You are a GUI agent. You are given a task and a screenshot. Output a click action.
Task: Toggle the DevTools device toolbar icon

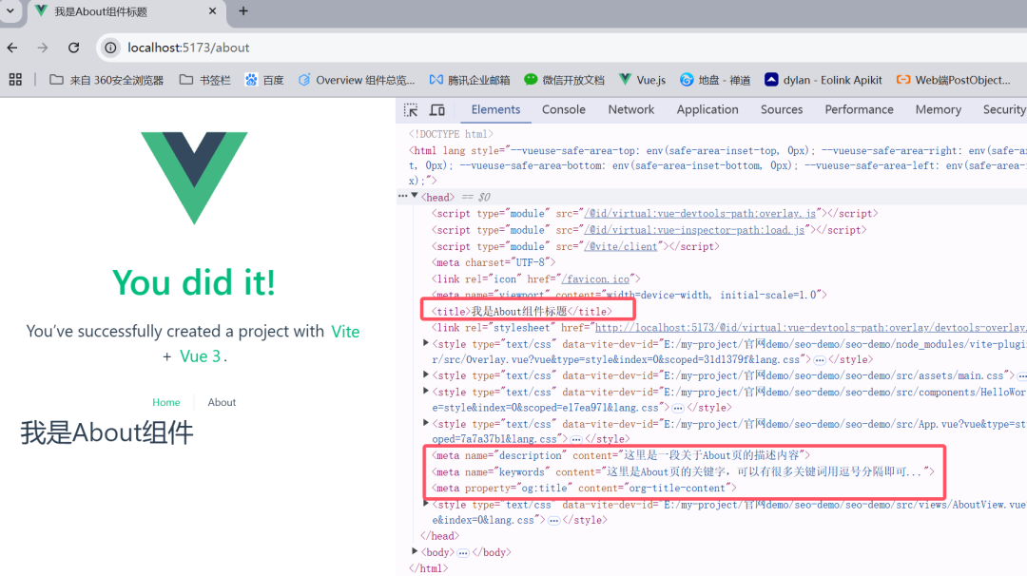pos(436,110)
